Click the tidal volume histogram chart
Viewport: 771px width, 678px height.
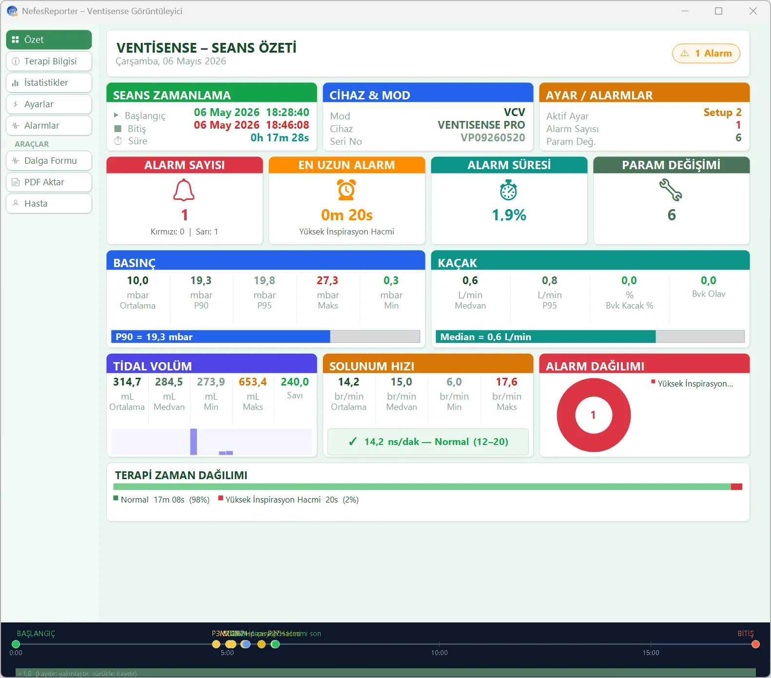coord(212,442)
